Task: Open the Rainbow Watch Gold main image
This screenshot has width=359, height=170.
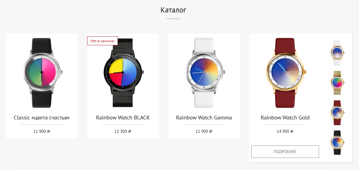Action: 285,73
